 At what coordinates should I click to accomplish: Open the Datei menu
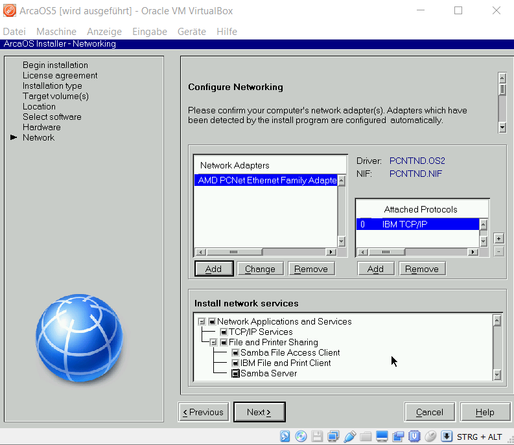tap(14, 32)
